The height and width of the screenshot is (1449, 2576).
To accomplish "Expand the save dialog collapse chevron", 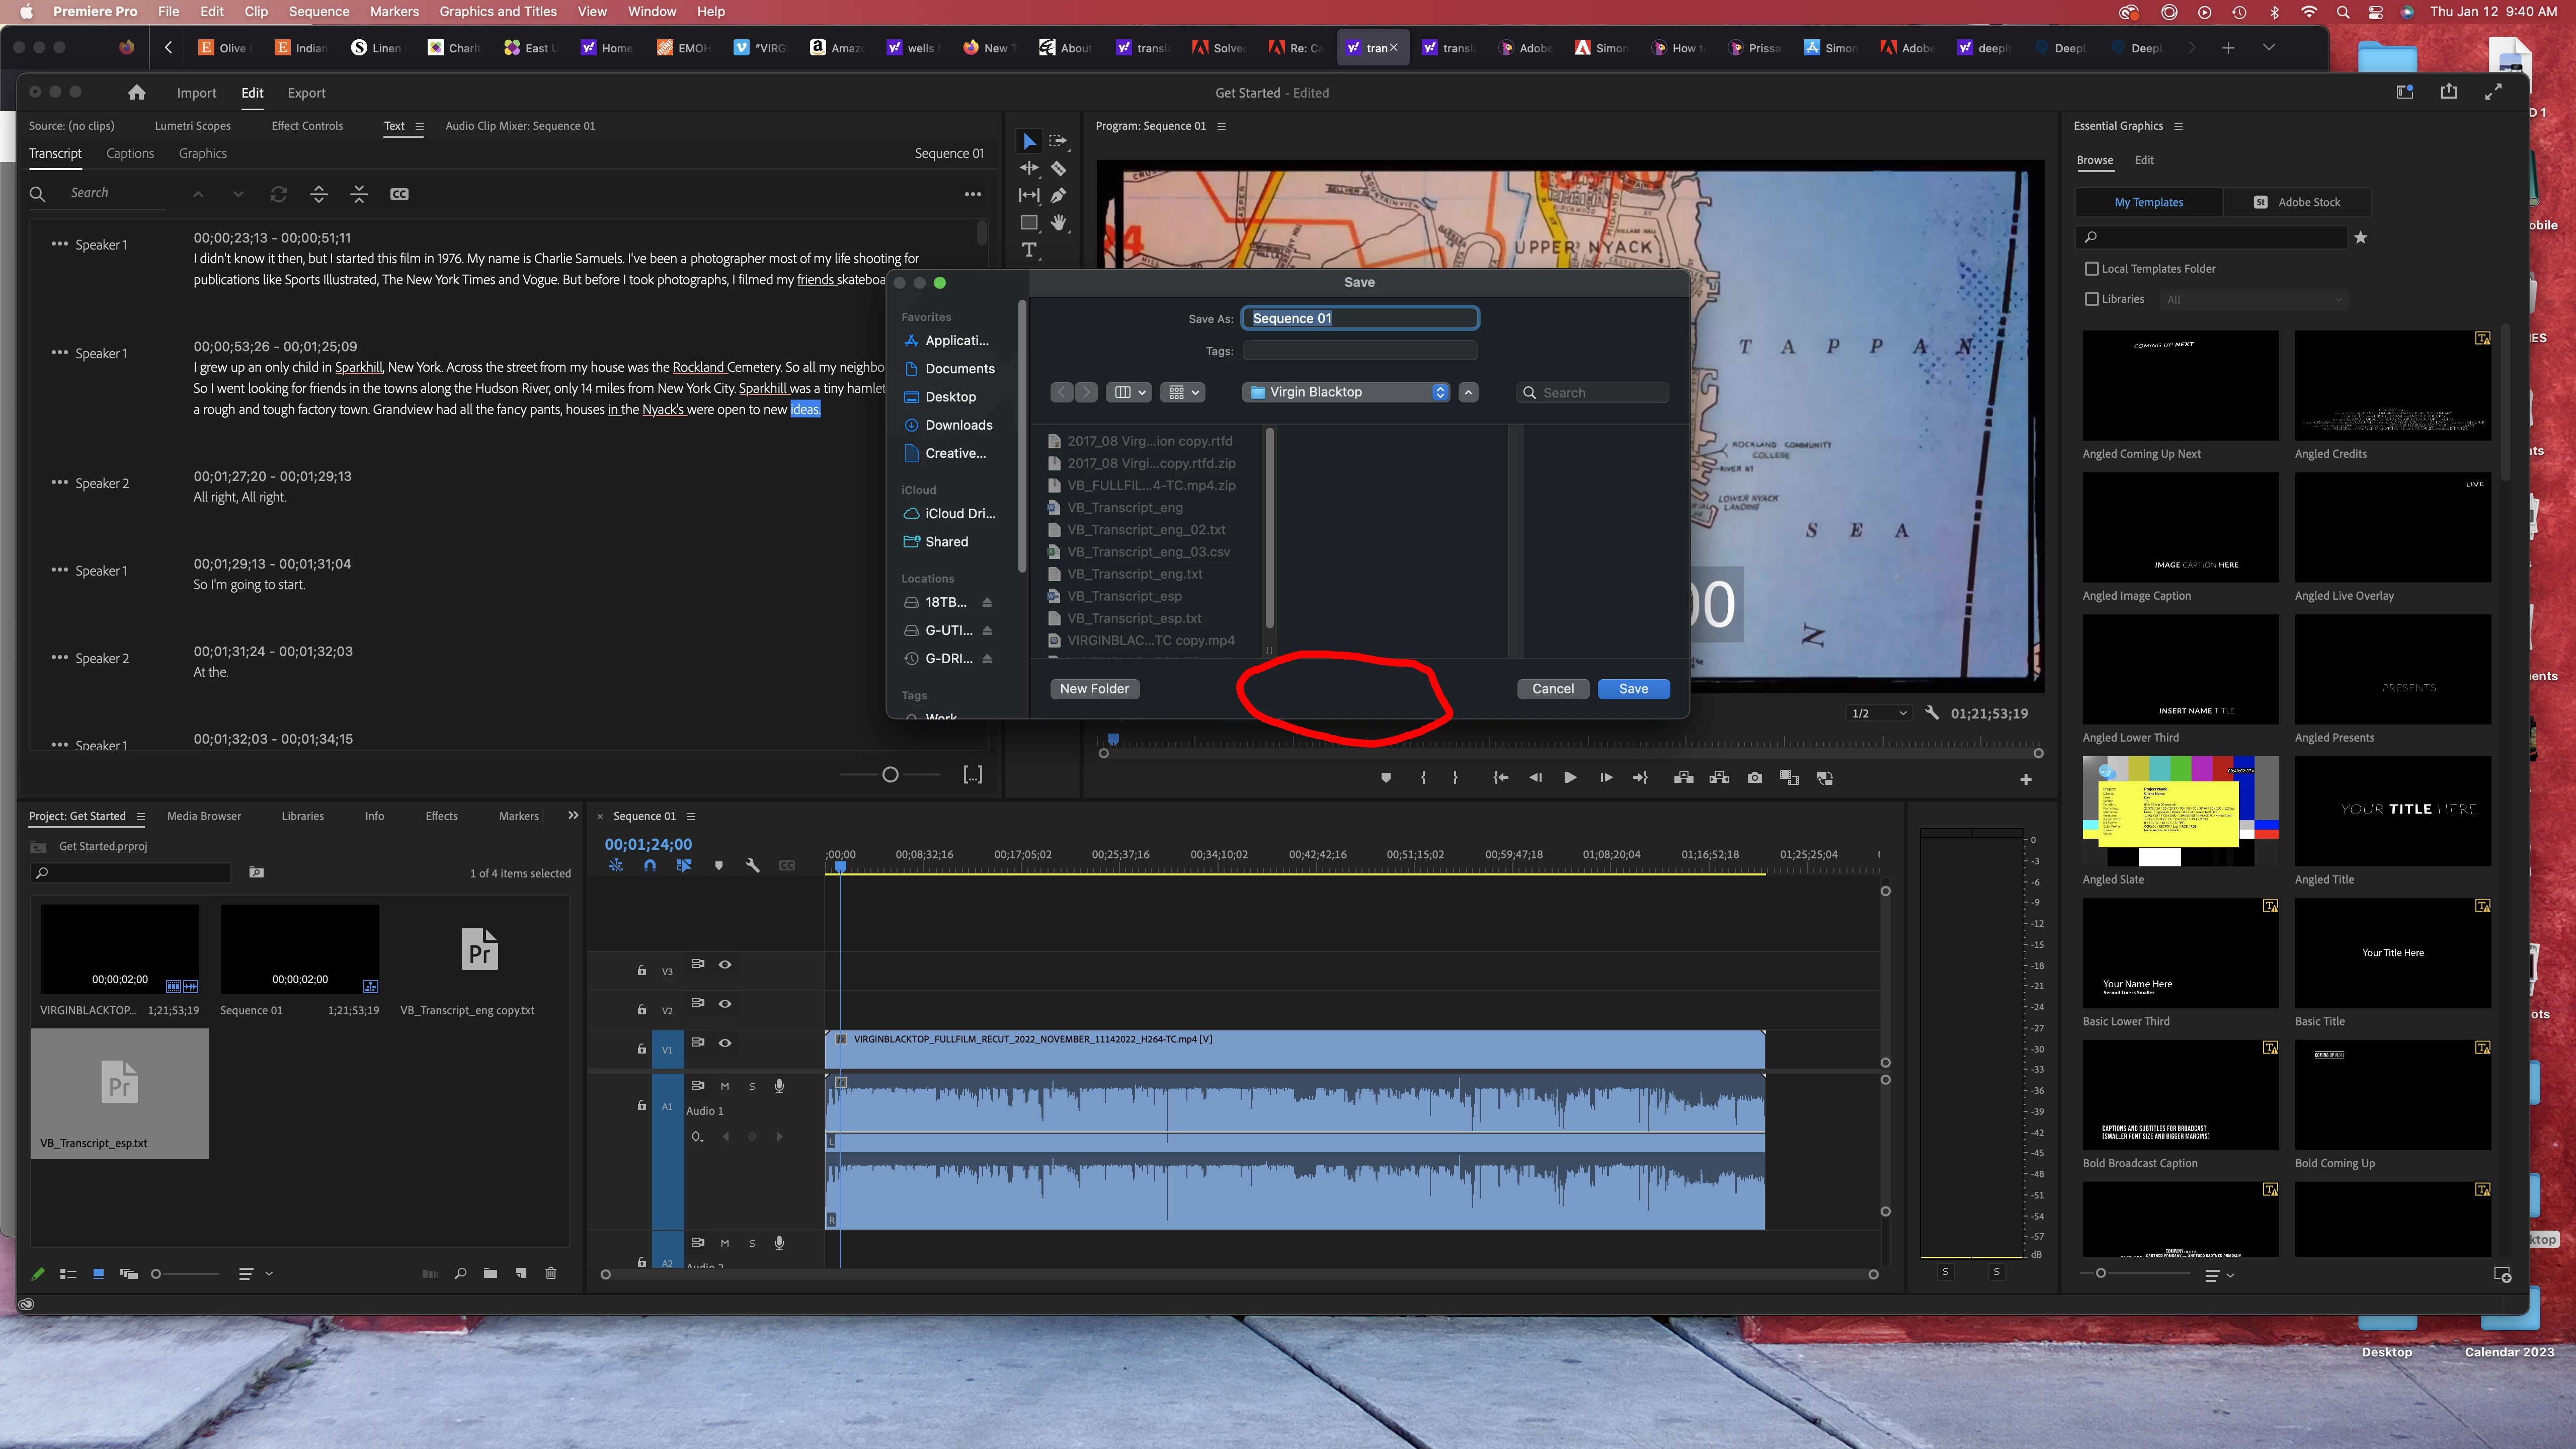I will click(1468, 392).
